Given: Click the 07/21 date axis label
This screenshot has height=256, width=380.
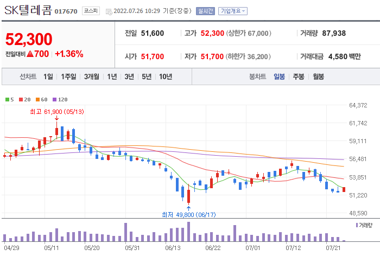Looking at the screenshot, I should [x=333, y=248].
